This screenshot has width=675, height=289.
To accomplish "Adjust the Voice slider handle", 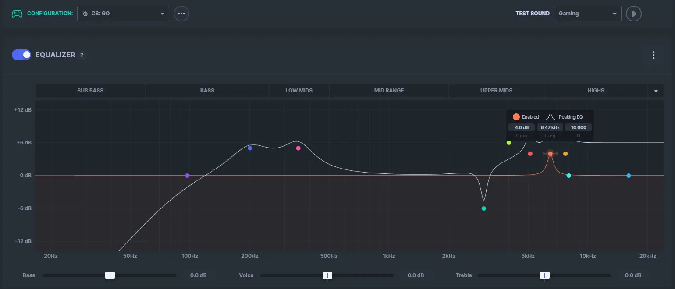I will (327, 275).
